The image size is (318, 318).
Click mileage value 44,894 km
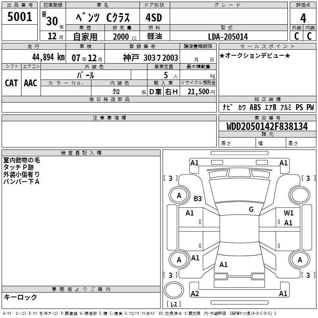tap(48, 57)
